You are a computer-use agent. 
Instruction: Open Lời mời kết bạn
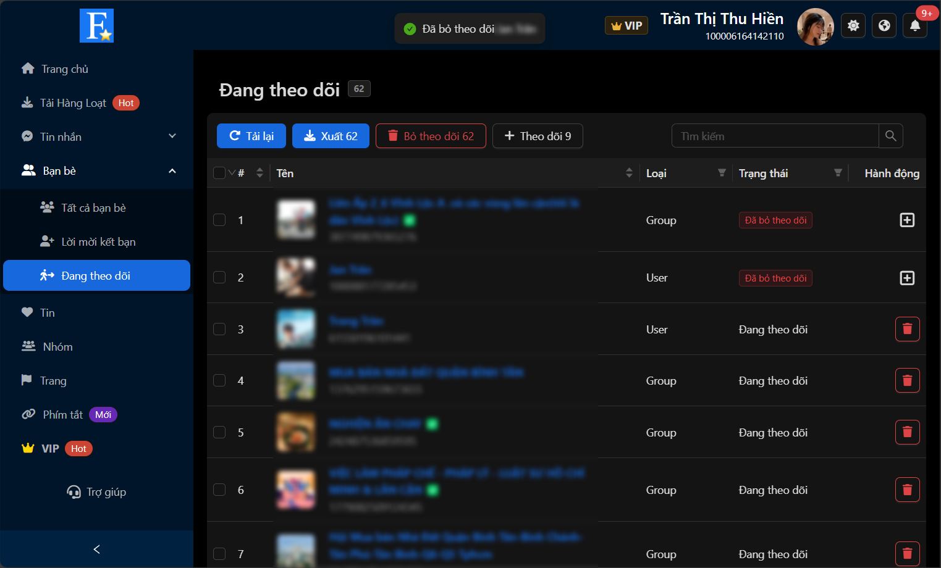tap(96, 241)
